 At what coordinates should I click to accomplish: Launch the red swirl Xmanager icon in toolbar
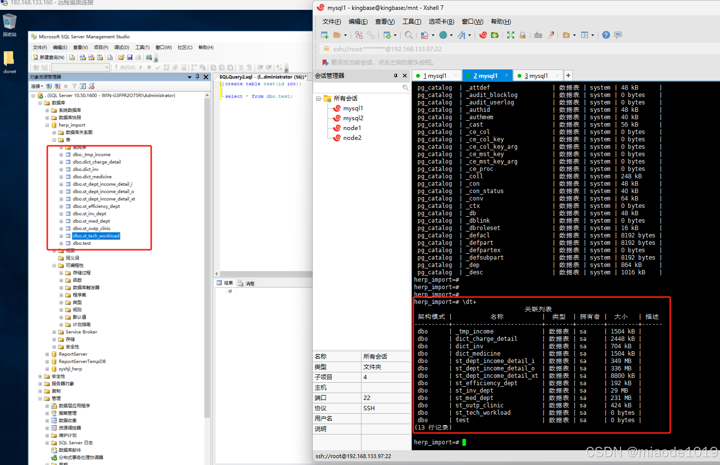(x=483, y=35)
